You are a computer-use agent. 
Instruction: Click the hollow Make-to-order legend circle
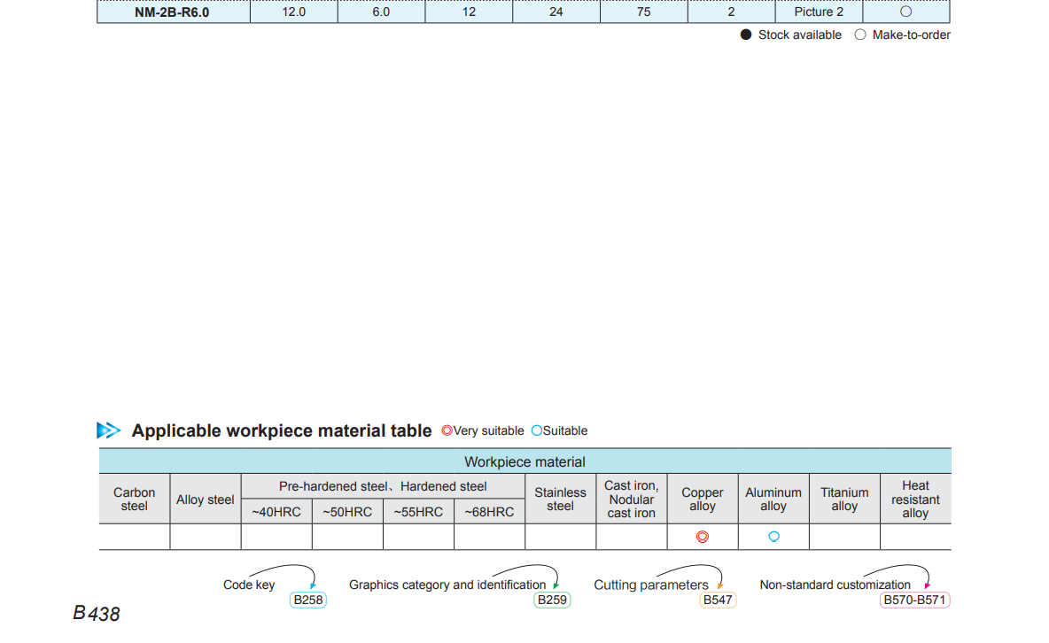coord(860,35)
